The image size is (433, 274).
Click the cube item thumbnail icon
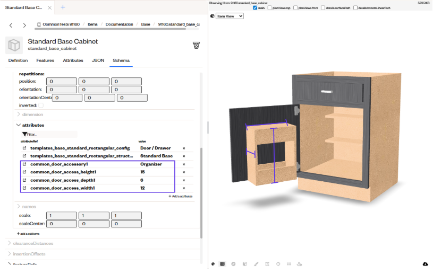[x=14, y=45]
